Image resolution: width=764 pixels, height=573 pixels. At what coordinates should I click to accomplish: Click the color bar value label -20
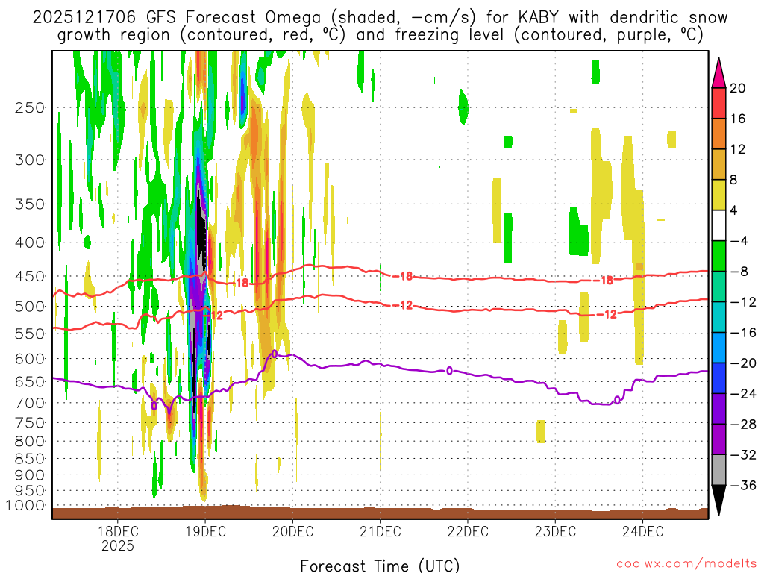(x=744, y=363)
